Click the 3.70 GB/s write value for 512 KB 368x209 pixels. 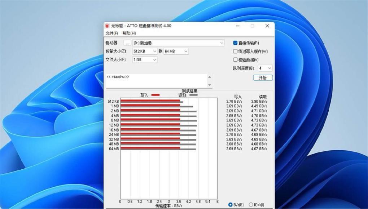[234, 102]
